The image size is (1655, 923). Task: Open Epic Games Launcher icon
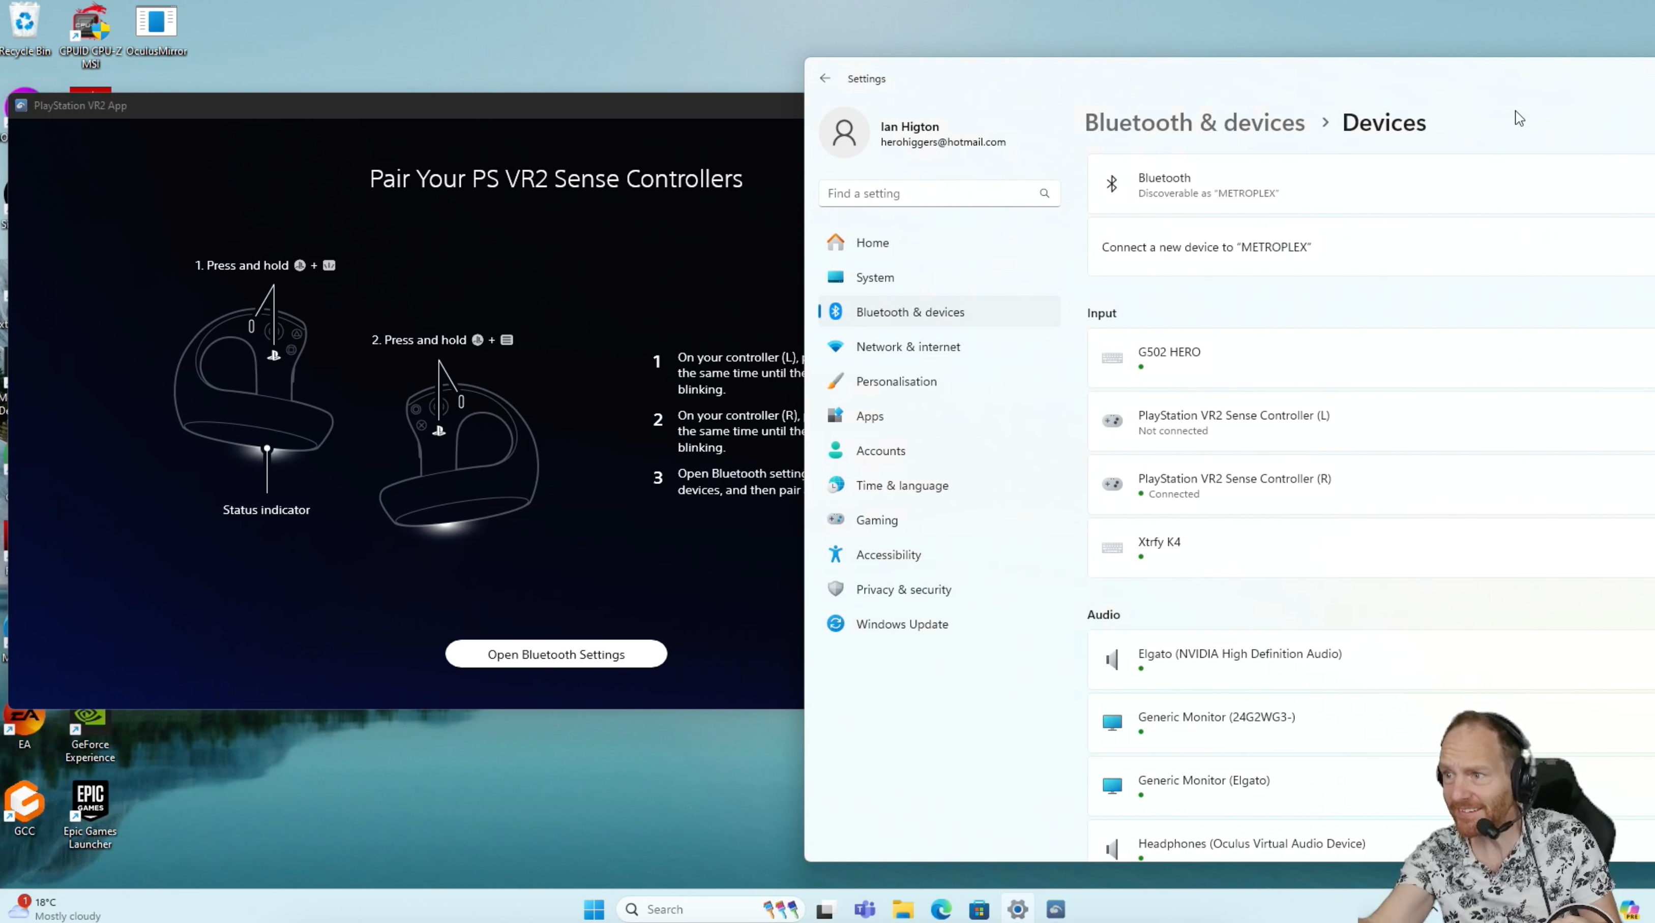90,799
